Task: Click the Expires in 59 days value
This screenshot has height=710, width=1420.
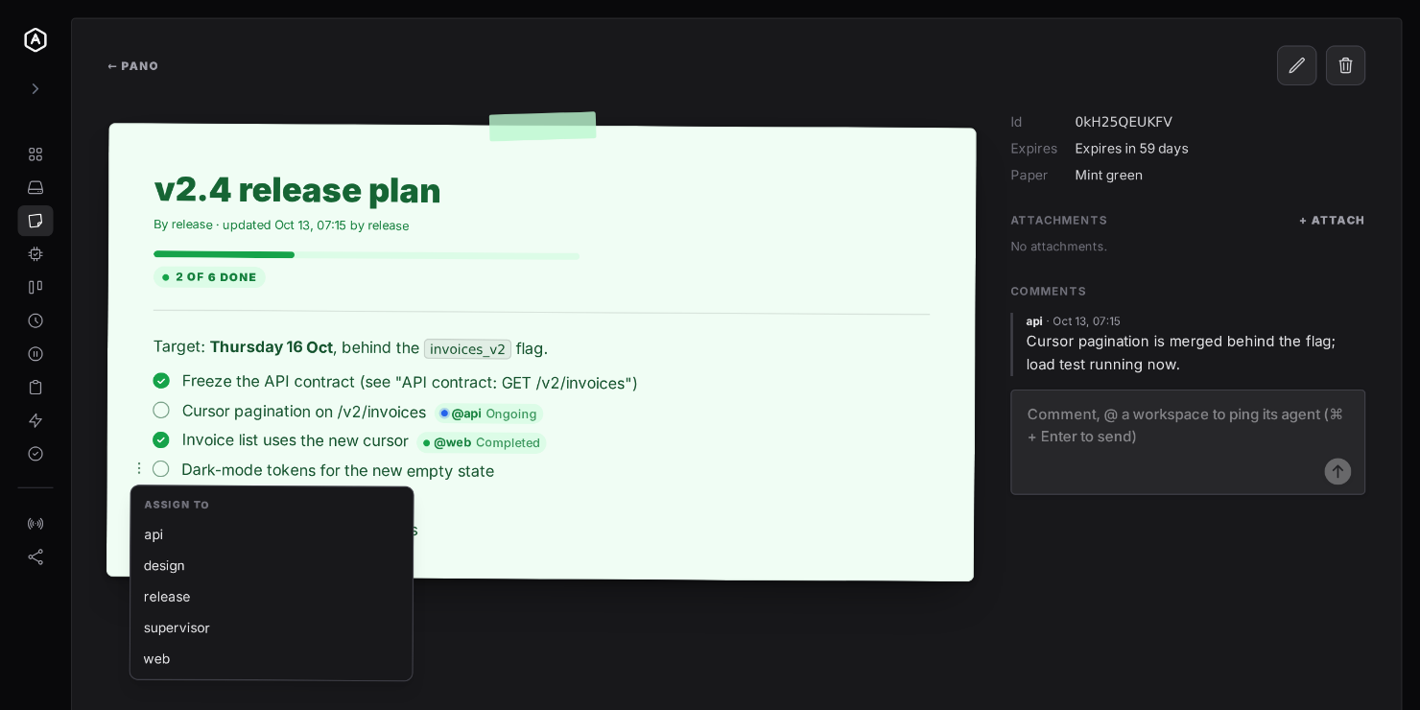Action: pos(1131,149)
